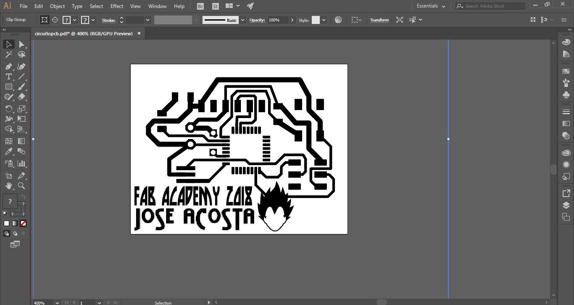Image resolution: width=574 pixels, height=305 pixels.
Task: Open the Basic brush definition dropdown
Action: coord(242,20)
